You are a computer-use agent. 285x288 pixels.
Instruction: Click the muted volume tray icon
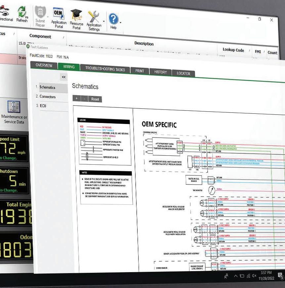(x=254, y=276)
